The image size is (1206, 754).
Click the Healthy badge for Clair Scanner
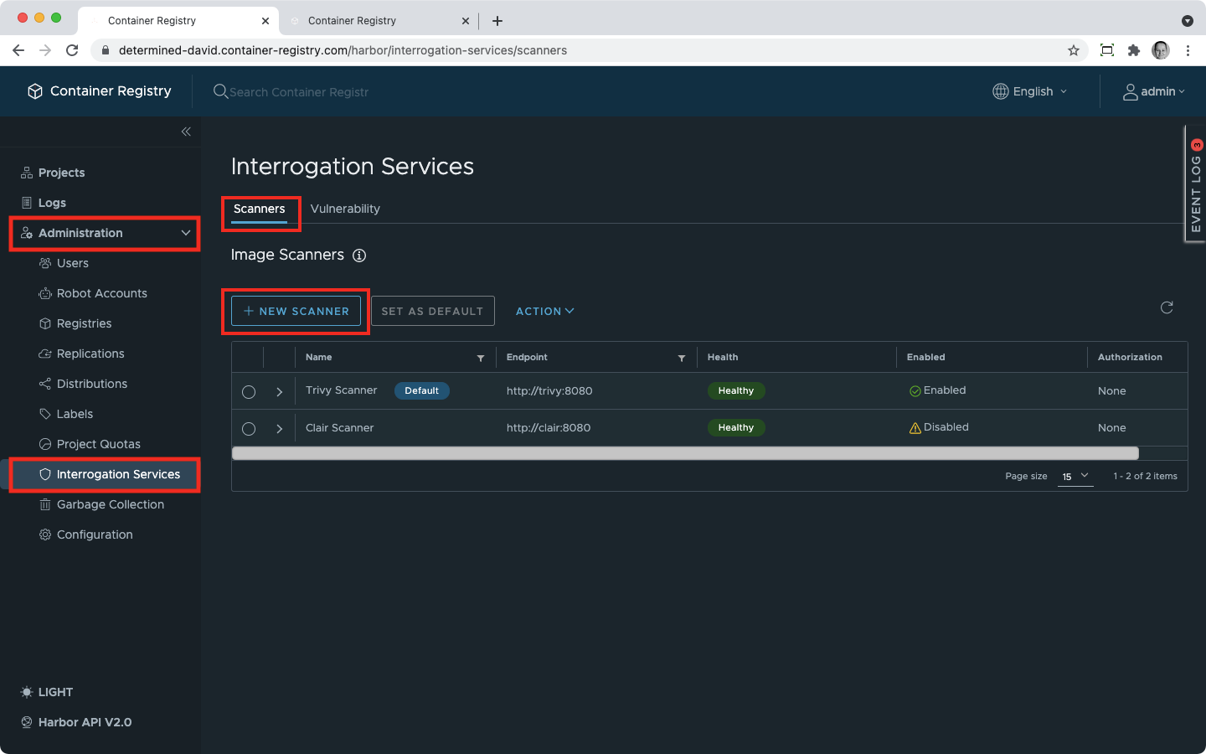tap(736, 427)
